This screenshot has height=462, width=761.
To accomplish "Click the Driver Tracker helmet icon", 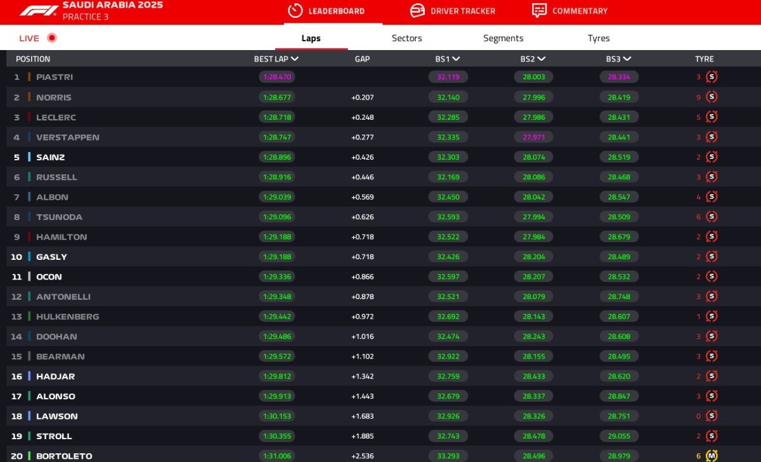I will click(417, 11).
